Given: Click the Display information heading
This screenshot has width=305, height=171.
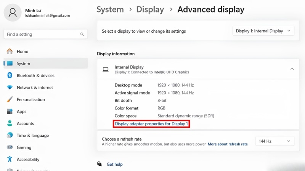Looking at the screenshot, I should 116,54.
